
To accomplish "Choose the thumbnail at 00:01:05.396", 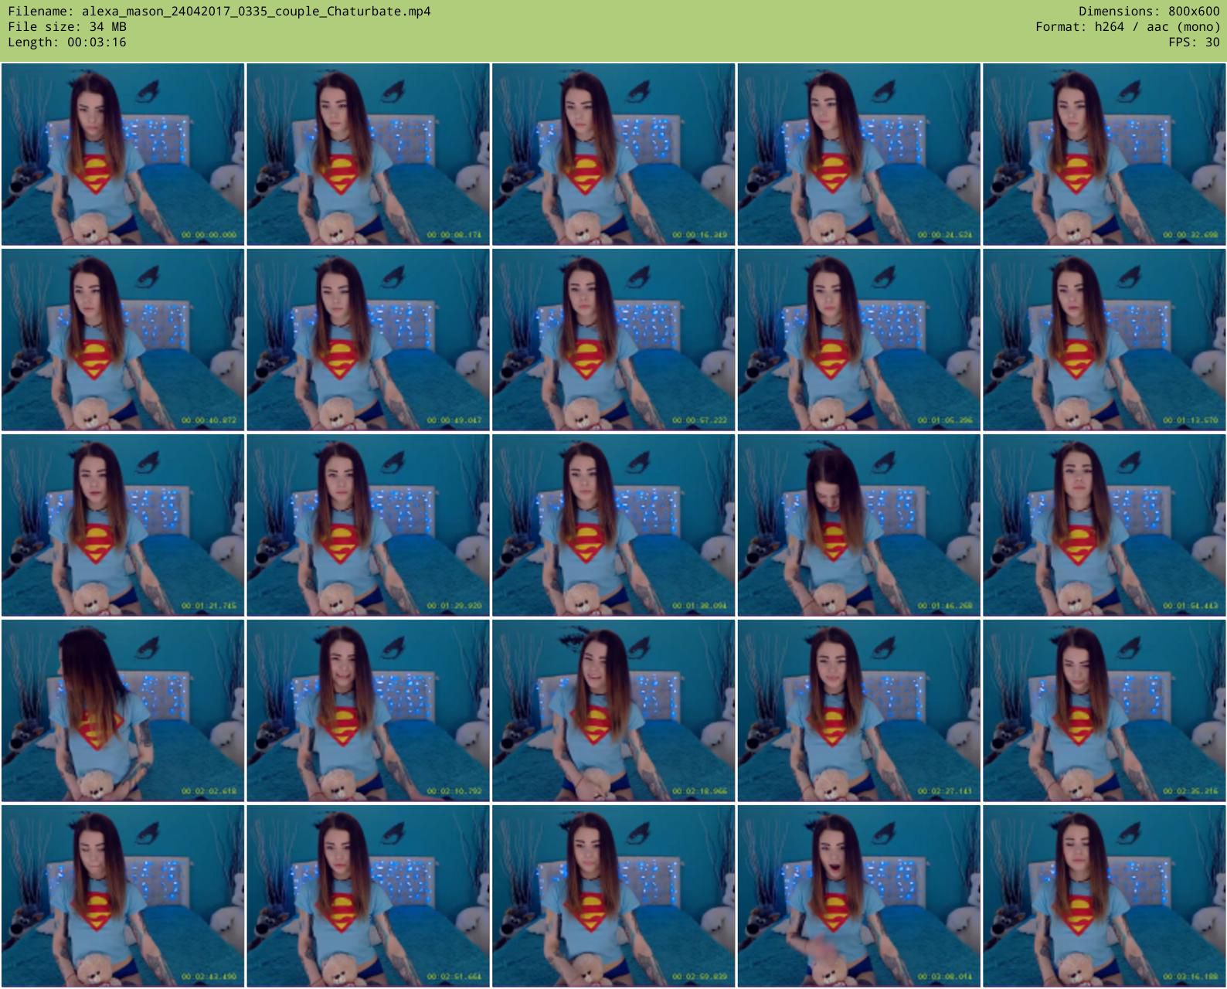I will coord(859,340).
